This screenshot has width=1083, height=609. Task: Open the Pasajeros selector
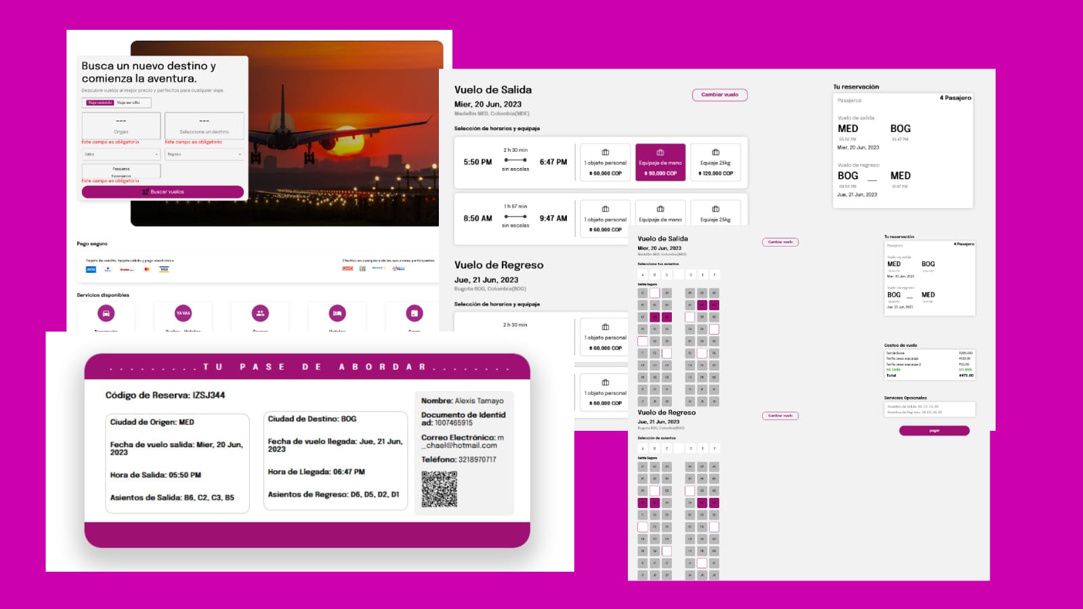pos(121,171)
